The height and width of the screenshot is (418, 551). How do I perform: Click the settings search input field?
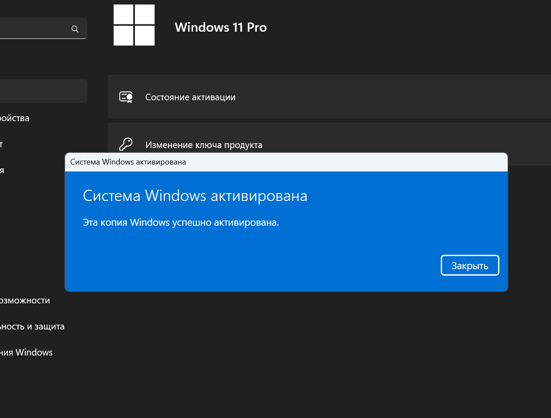[43, 29]
